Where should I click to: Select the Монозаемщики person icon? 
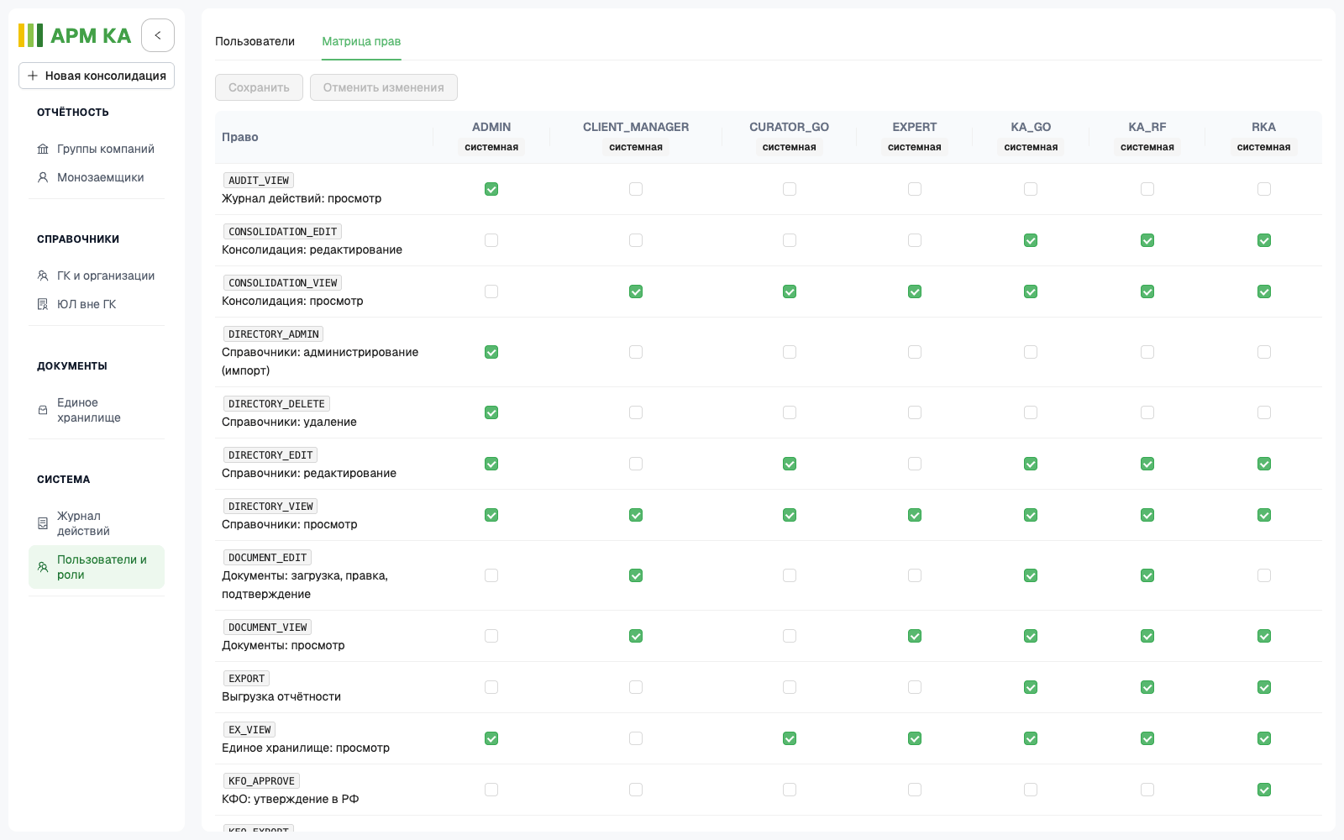[43, 177]
